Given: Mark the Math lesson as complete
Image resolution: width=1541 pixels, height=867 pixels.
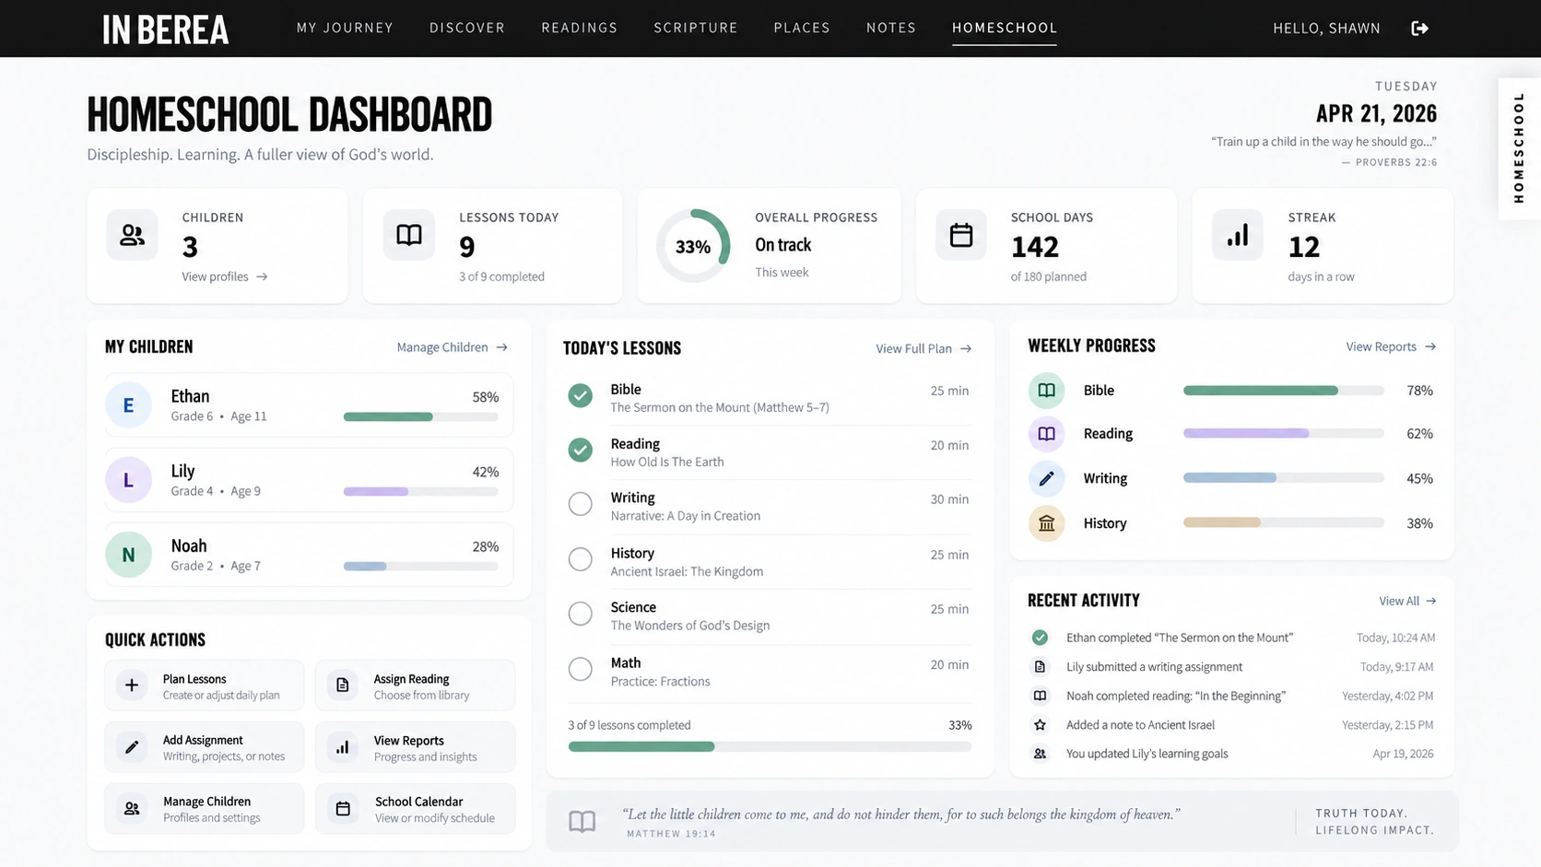Looking at the screenshot, I should (x=580, y=669).
